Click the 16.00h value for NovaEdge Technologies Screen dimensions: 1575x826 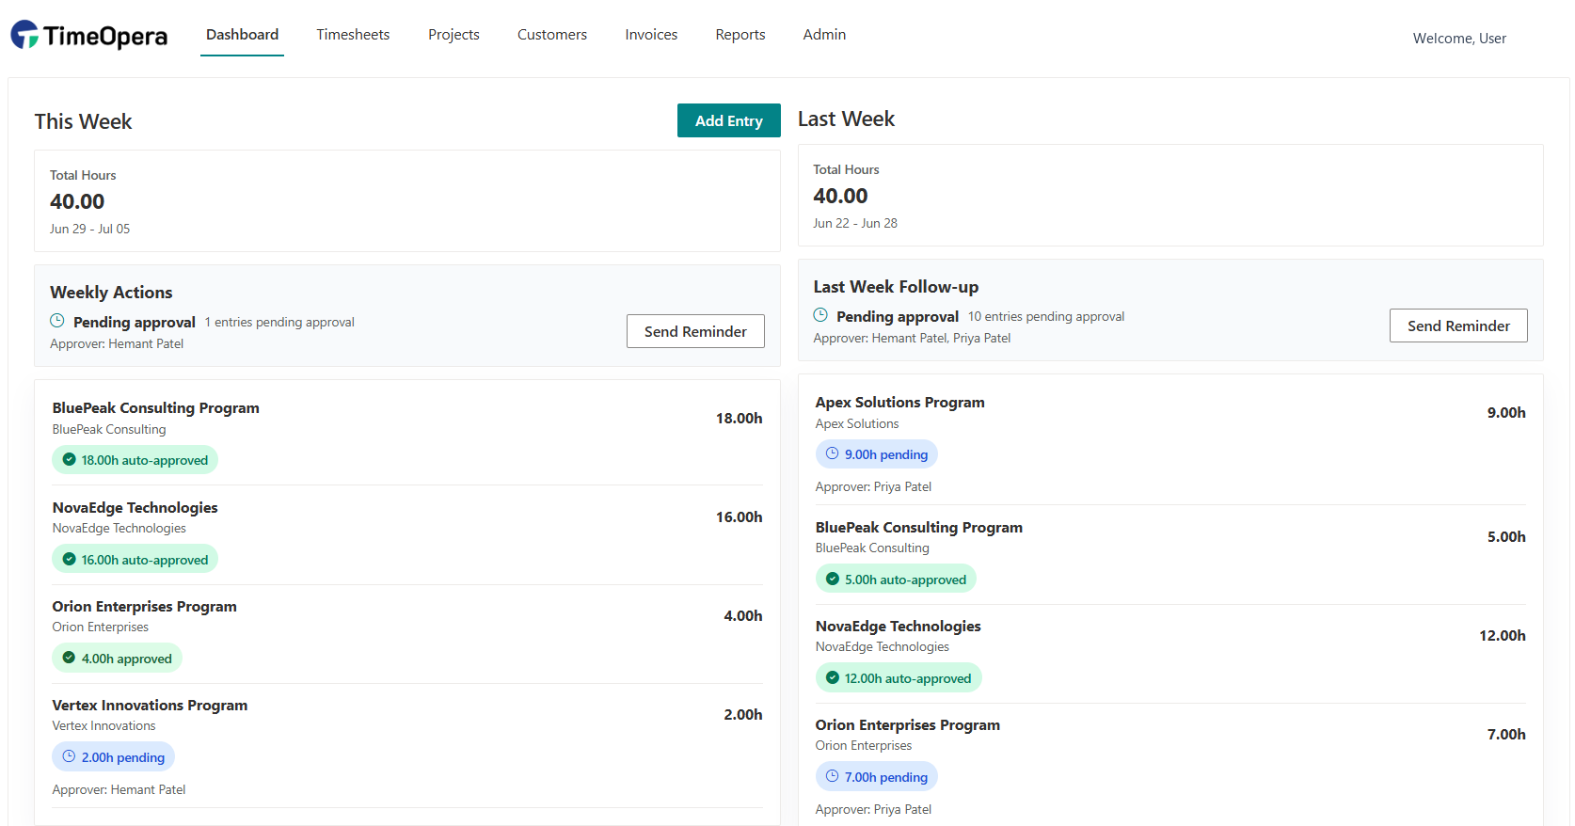click(739, 516)
